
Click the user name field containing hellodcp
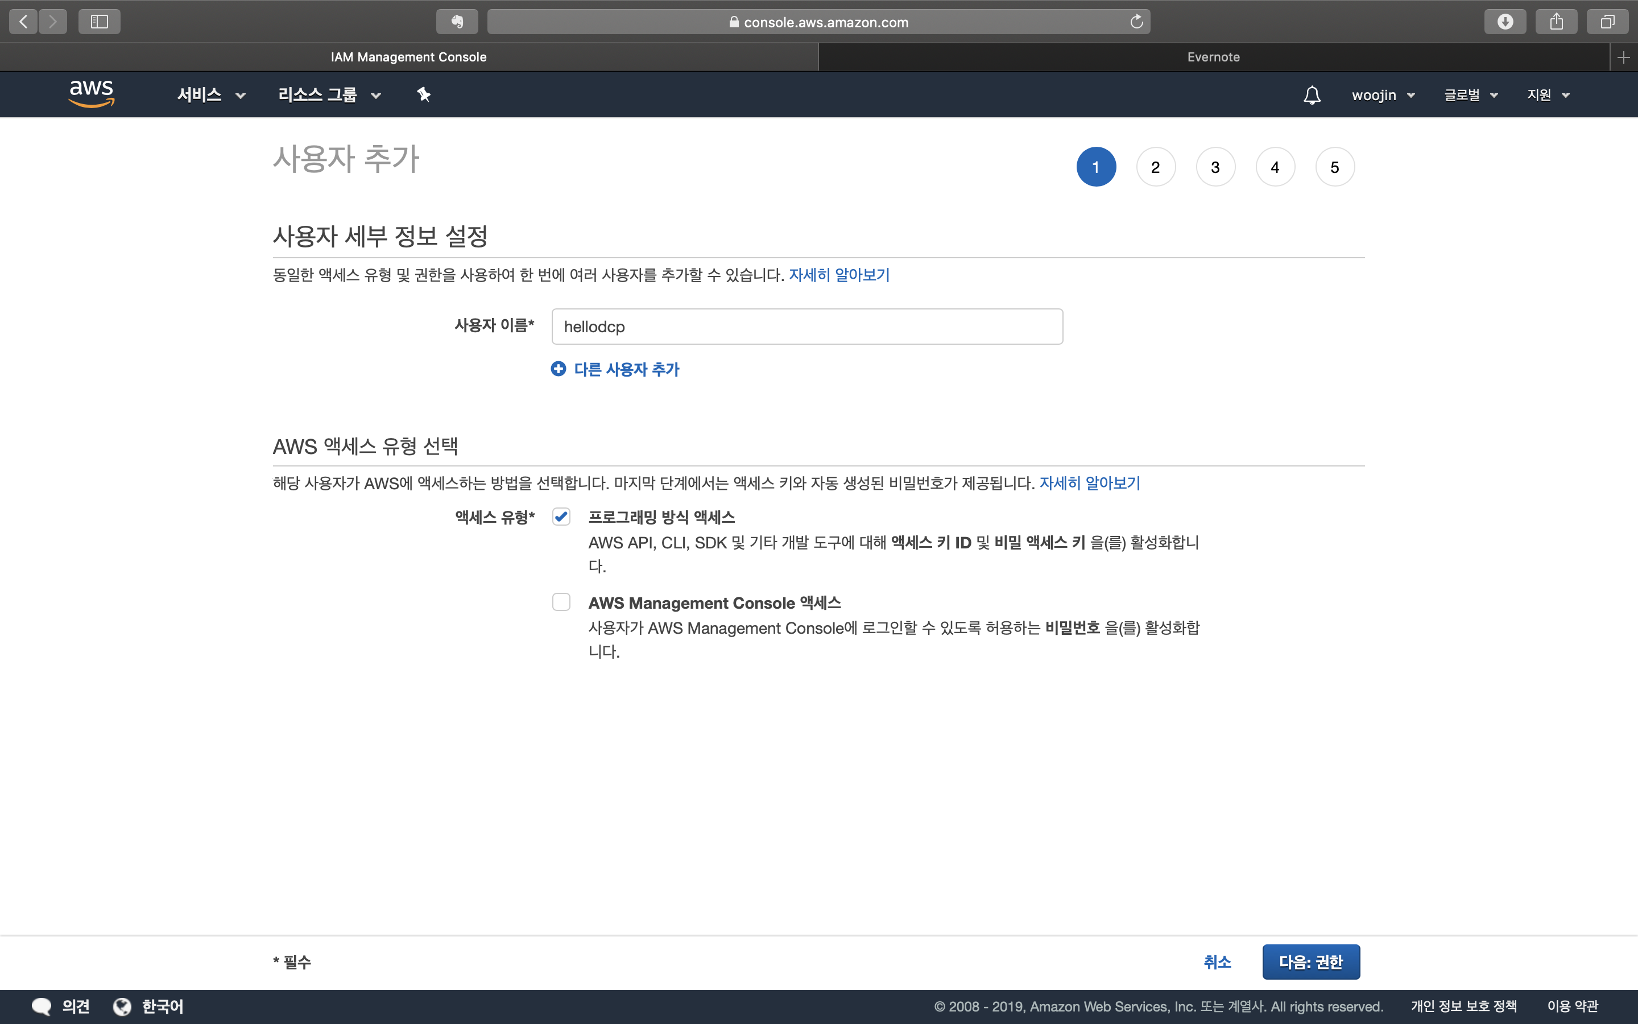tap(807, 327)
